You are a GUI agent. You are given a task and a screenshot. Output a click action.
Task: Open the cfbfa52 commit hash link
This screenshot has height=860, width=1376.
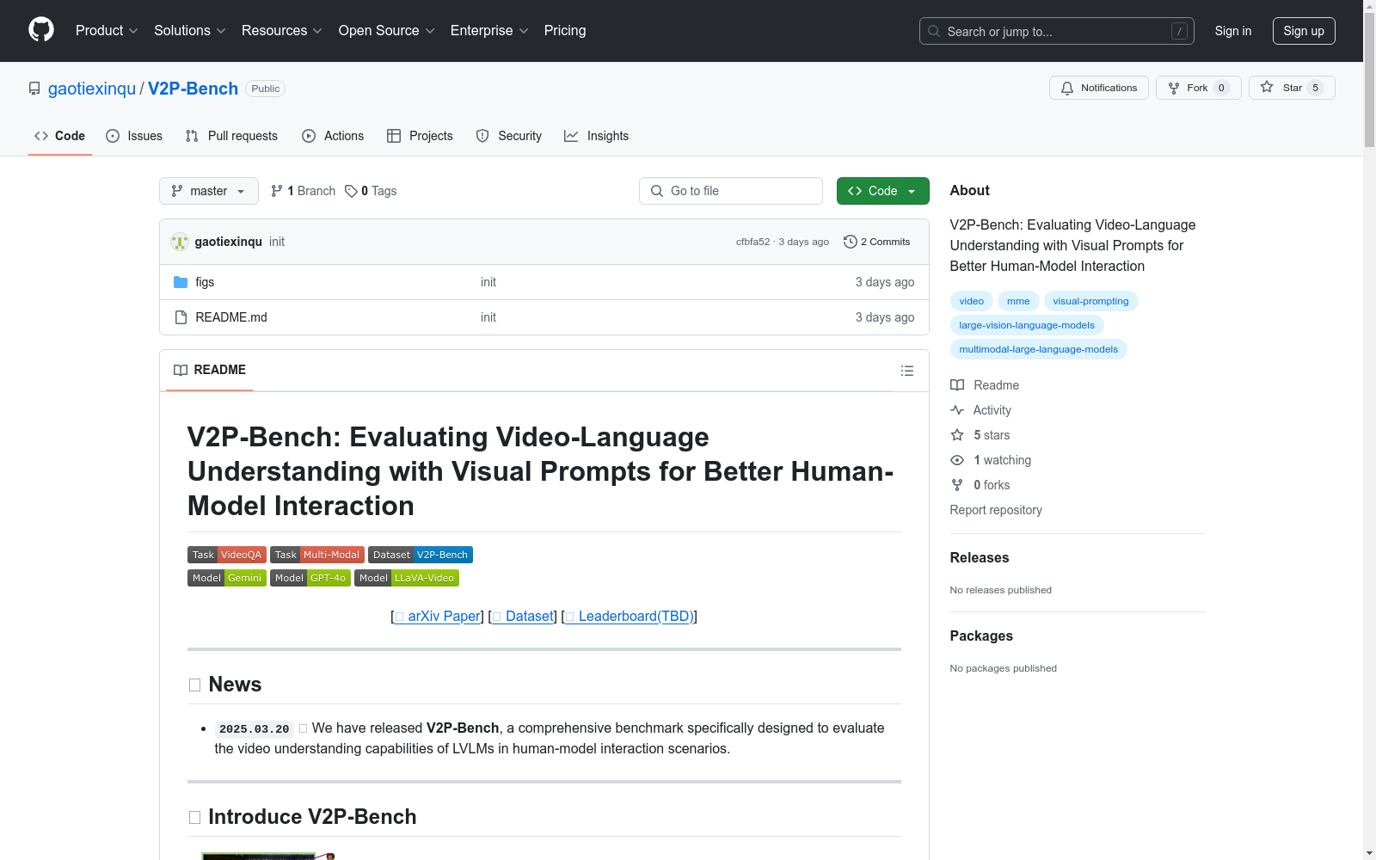752,242
